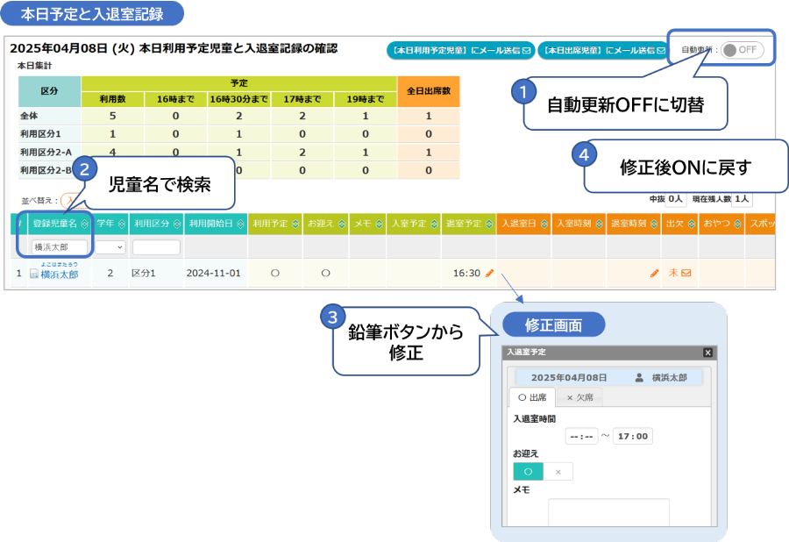Click the entry time field showing --:--
The height and width of the screenshot is (542, 789).
[581, 436]
